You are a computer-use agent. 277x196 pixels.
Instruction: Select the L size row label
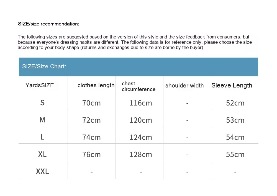(42, 137)
